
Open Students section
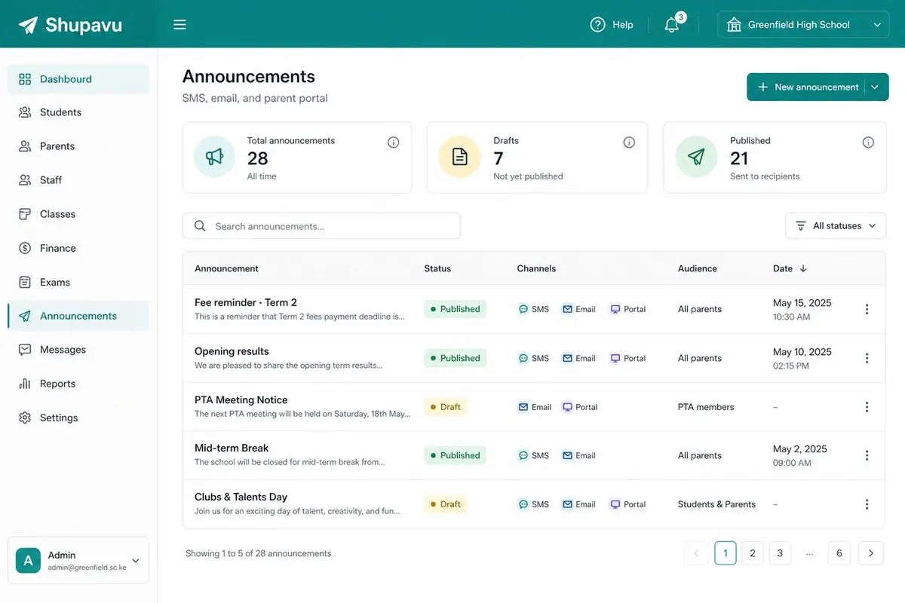point(78,112)
